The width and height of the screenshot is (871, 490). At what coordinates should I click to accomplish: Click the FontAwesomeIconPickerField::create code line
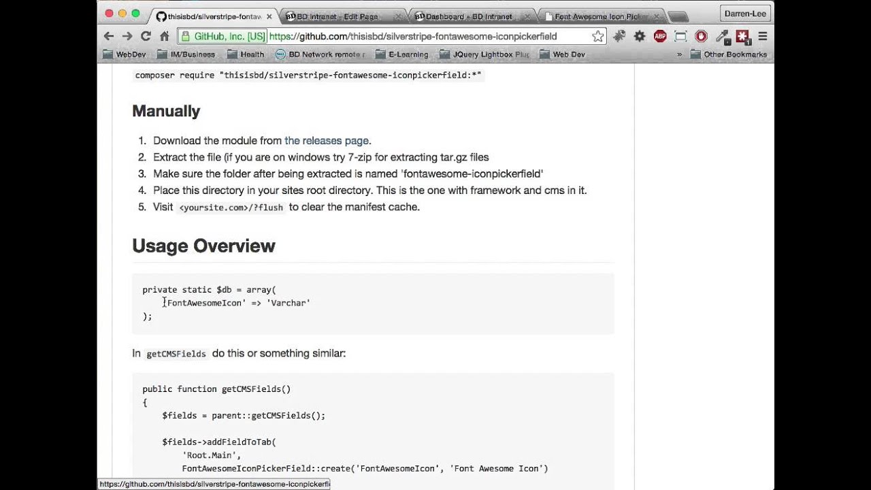click(365, 468)
